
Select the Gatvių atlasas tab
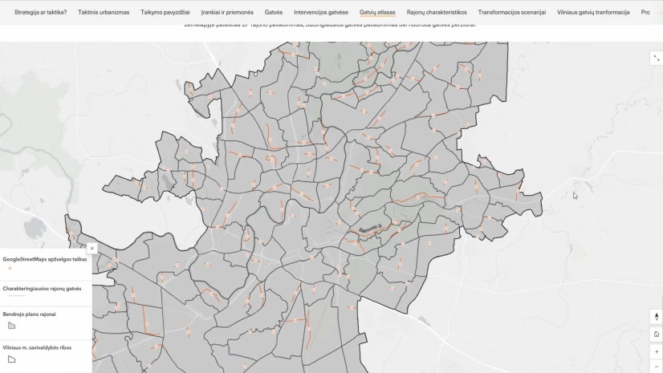point(377,13)
